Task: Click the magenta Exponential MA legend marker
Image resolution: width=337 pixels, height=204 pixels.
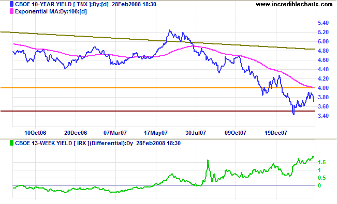Action: coord(11,11)
